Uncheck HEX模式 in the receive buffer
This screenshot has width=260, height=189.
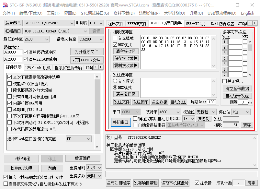point(115,45)
